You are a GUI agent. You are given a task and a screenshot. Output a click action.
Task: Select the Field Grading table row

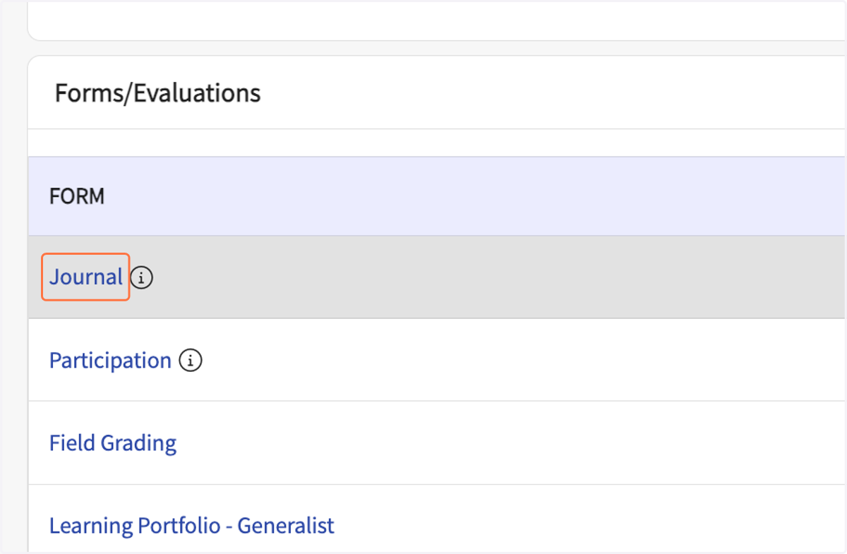[438, 443]
